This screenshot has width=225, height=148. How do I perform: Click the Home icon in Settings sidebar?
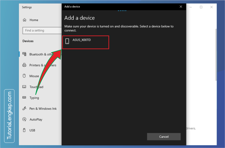coord(24,20)
